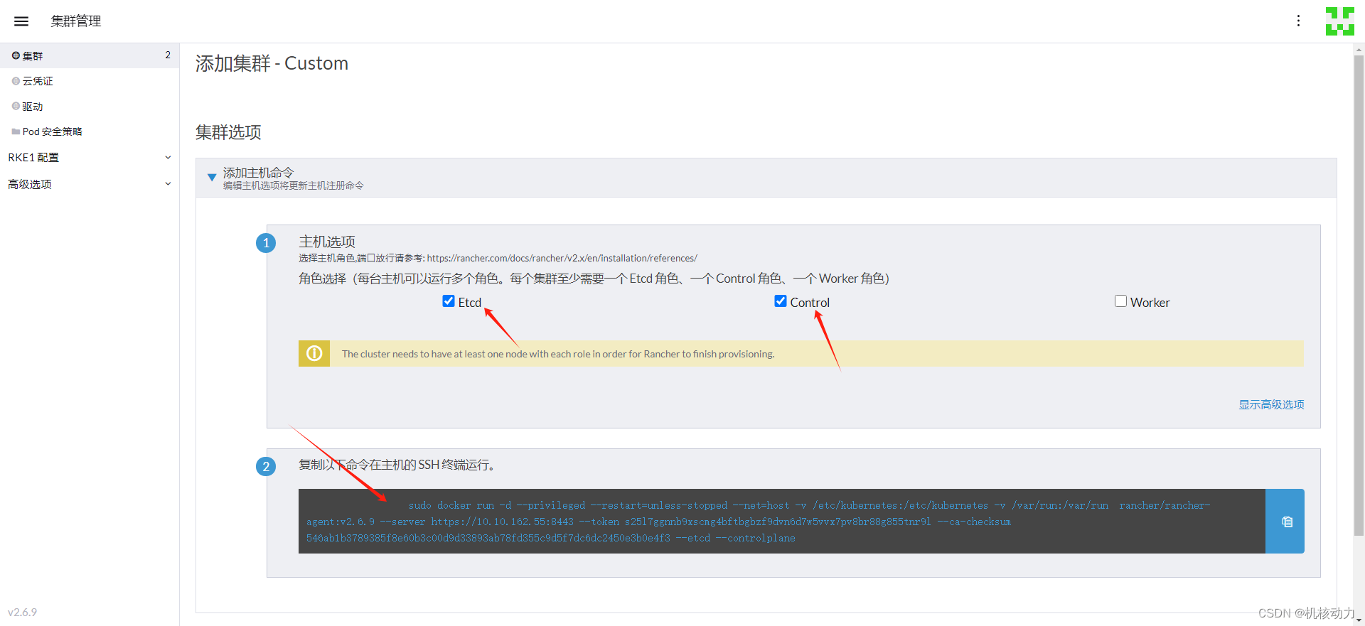
Task: Click the yellow info icon in the warning banner
Action: [314, 353]
